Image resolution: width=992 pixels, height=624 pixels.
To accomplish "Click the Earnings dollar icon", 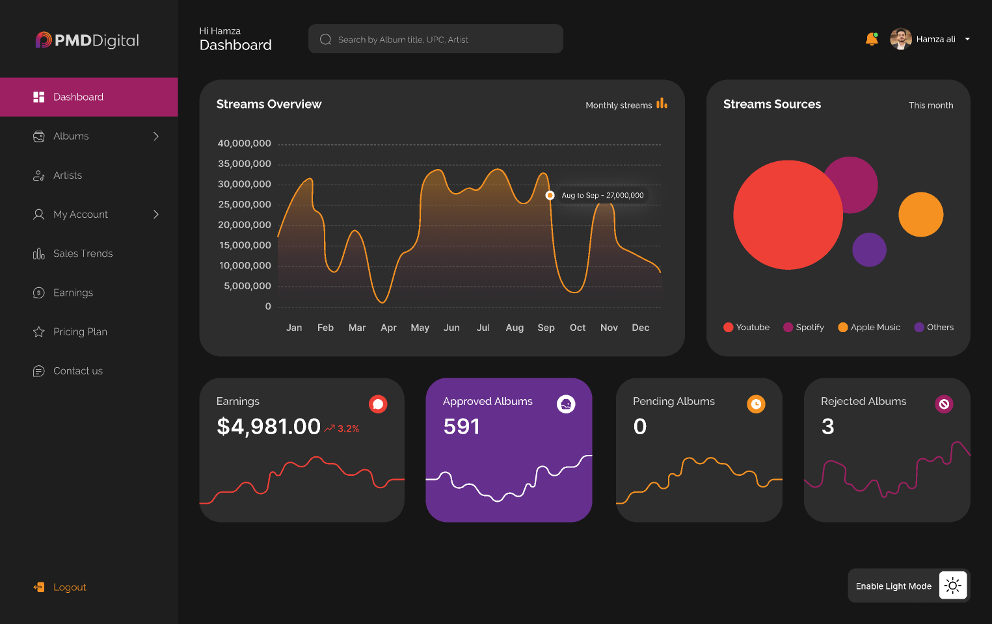I will click(x=39, y=292).
